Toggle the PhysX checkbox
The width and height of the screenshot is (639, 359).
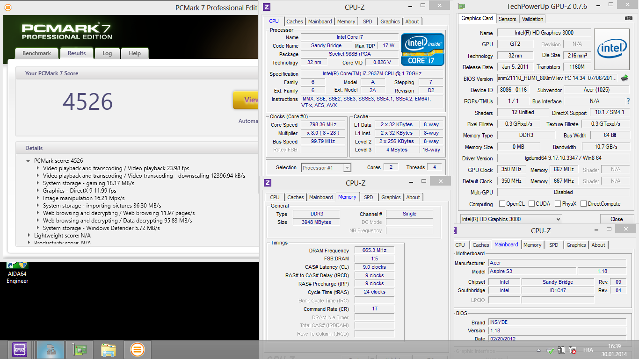point(558,204)
